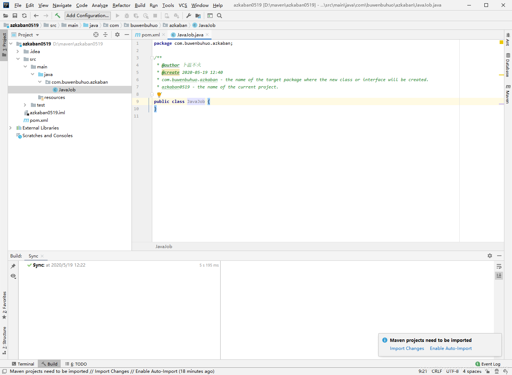Click the Open folder toolbar icon
The image size is (512, 375).
pos(5,16)
